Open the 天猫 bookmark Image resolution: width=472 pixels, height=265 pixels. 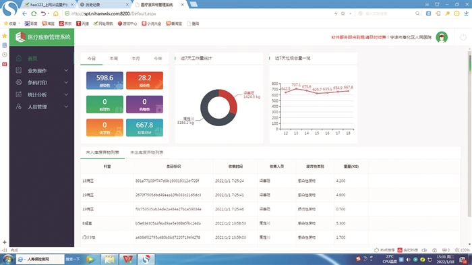[x=82, y=24]
